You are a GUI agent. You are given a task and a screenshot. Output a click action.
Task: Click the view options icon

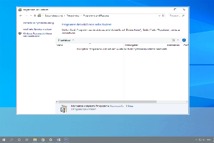[x=173, y=40]
